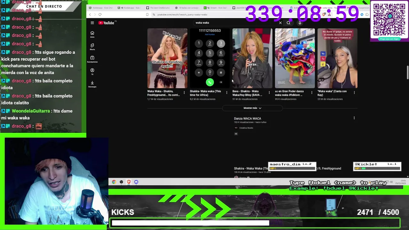409x230 pixels.
Task: Open options for the Bava Itsy Bitsy short
Action: click(269, 93)
